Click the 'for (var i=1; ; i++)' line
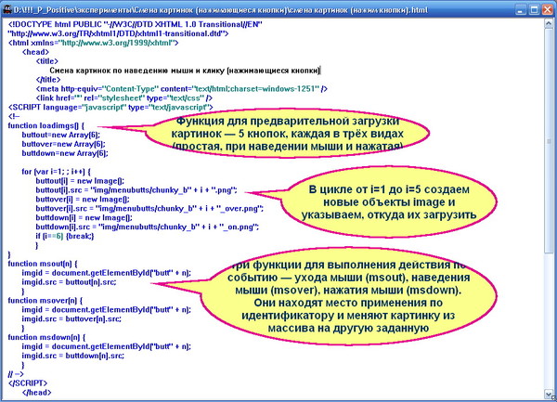Screen dimensions: 557x402 [56, 172]
